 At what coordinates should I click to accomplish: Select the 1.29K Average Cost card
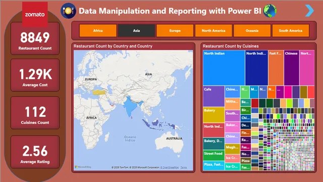tap(35, 75)
